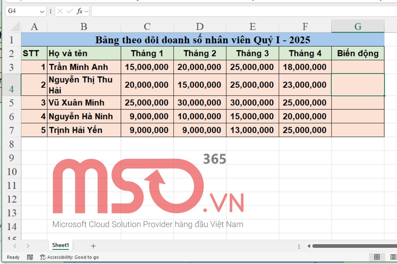
Task: Click next sheet navigation arrow
Action: point(28,246)
